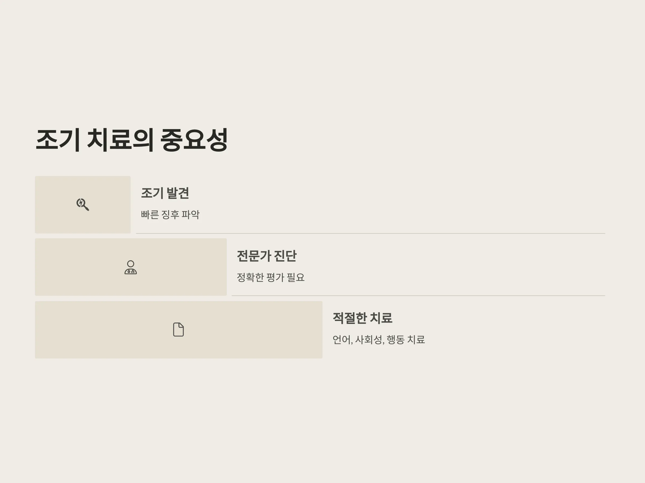Screen dimensions: 645x483
Task: Click the 전문가 진단 heading
Action: (267, 256)
